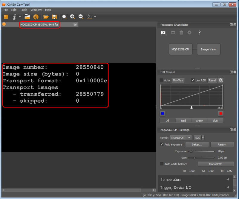Click the floppy disk save icon
239x199 pixels.
54,17
